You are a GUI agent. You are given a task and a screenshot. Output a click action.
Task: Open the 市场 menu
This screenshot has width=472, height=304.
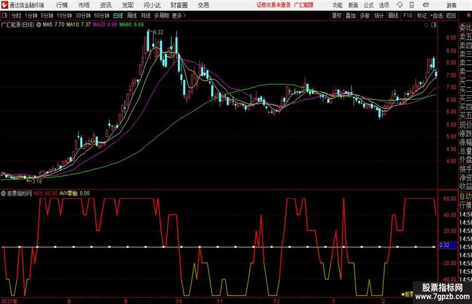click(x=84, y=5)
